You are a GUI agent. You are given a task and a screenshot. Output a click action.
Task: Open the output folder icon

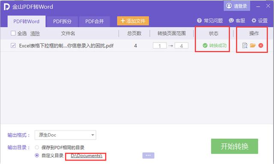click(253, 46)
